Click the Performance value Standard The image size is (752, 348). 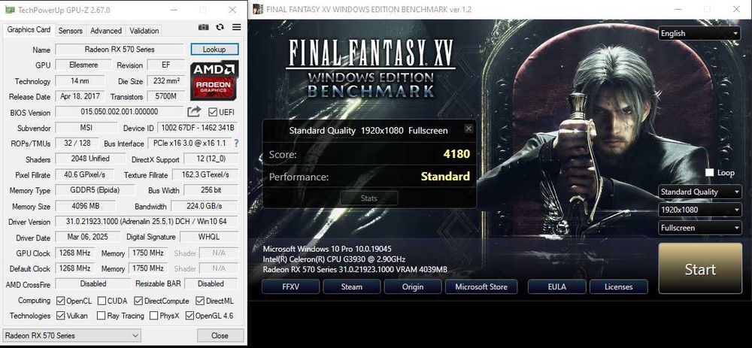445,177
